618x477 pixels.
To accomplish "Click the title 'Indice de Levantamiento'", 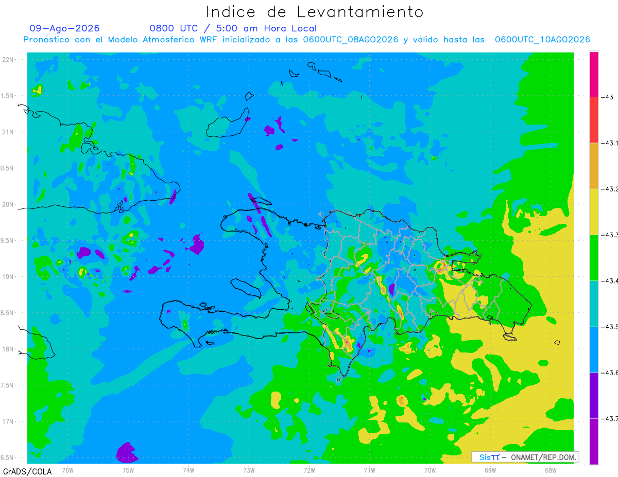I will coord(315,11).
